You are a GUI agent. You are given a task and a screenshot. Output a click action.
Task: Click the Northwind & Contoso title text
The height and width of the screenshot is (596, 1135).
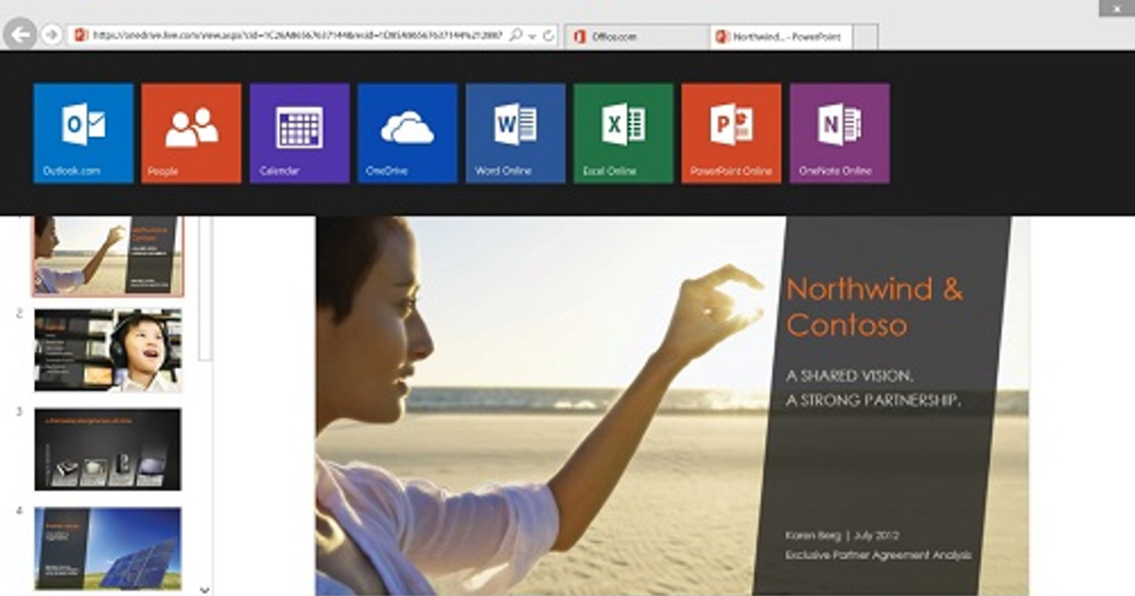[x=875, y=307]
